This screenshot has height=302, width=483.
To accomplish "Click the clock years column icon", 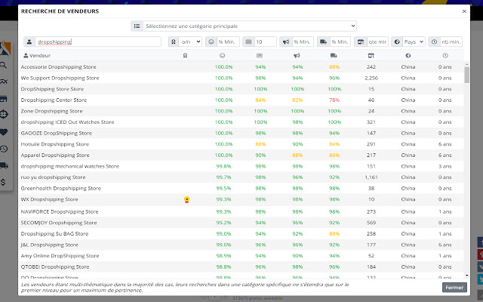I will pos(445,55).
